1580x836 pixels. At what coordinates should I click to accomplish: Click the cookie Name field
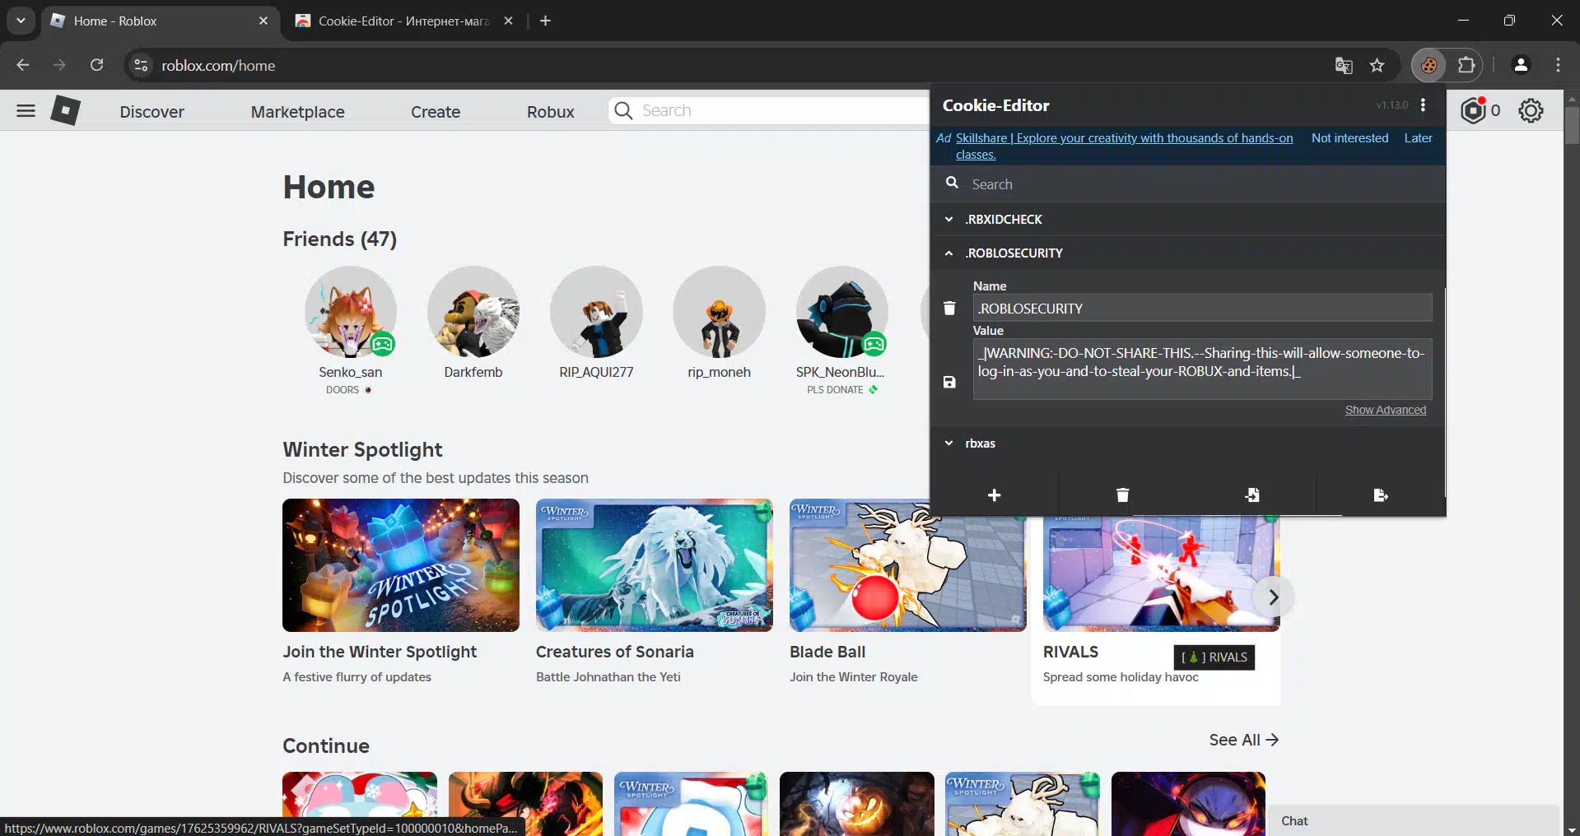point(1202,308)
